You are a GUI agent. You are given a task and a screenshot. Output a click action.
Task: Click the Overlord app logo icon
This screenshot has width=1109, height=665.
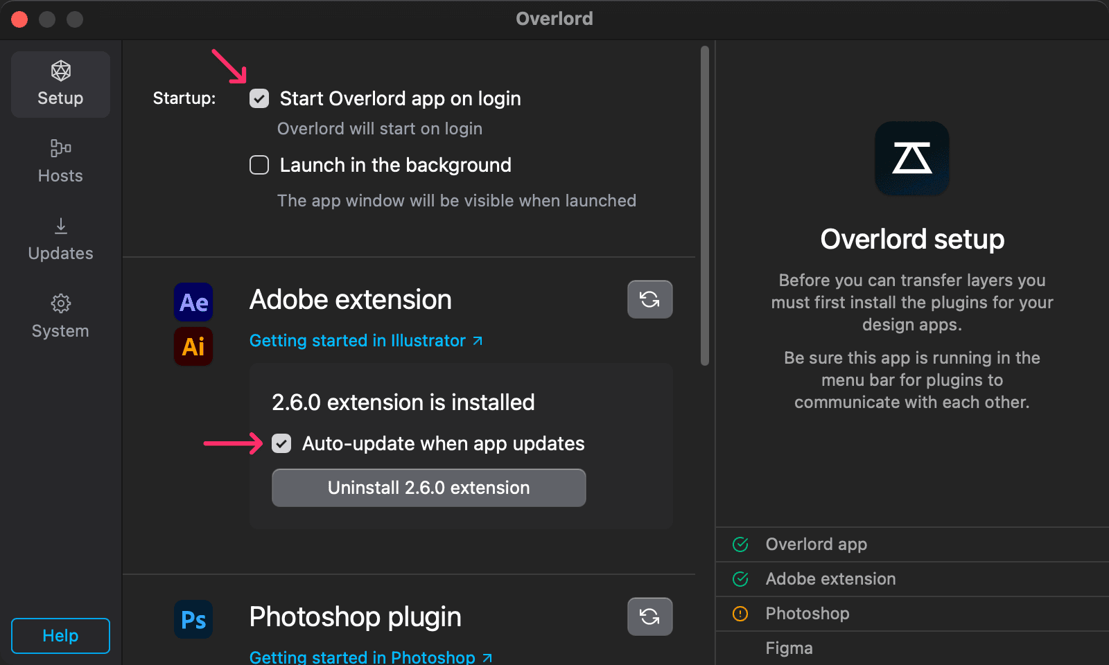click(912, 159)
